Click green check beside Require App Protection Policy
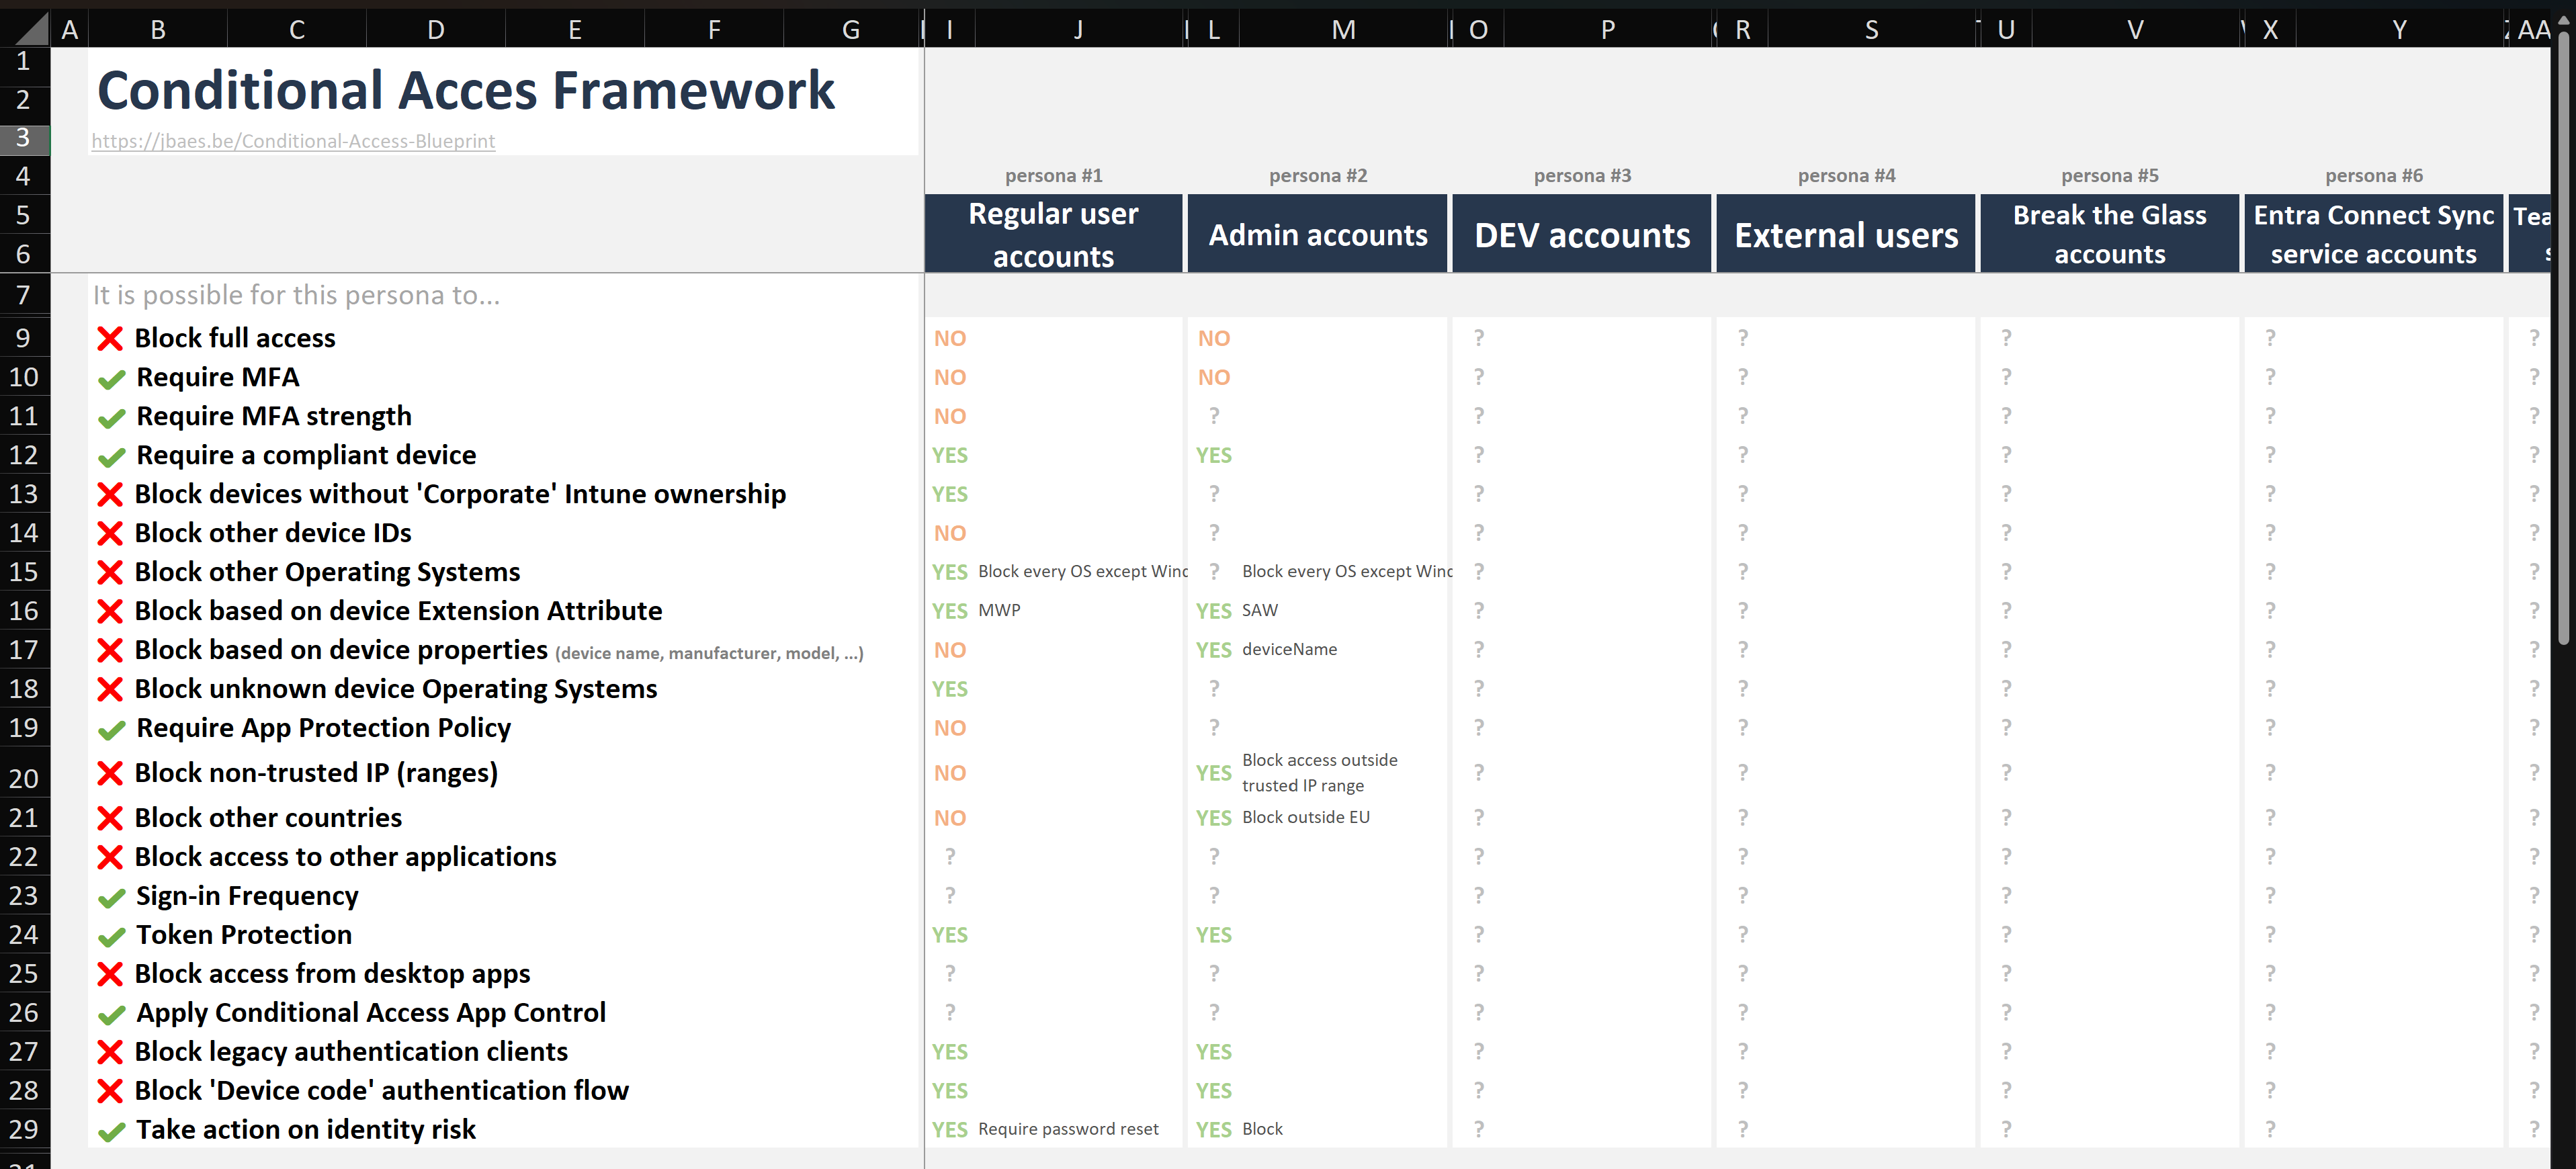 tap(111, 730)
